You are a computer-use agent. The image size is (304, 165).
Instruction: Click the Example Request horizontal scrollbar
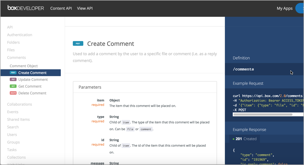tap(263, 115)
